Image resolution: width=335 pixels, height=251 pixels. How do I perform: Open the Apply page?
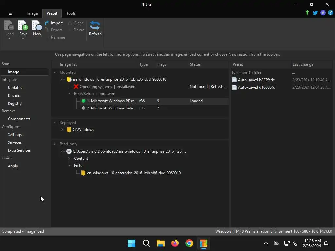13,166
